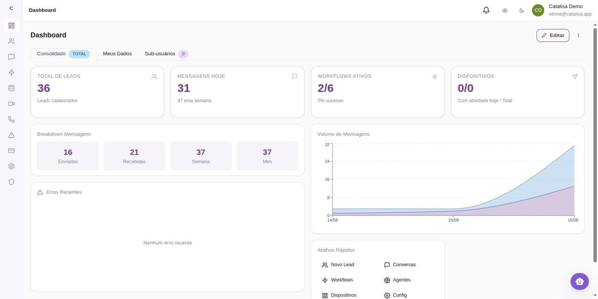
Task: Toggle the eye visibility icon in header
Action: tap(504, 11)
